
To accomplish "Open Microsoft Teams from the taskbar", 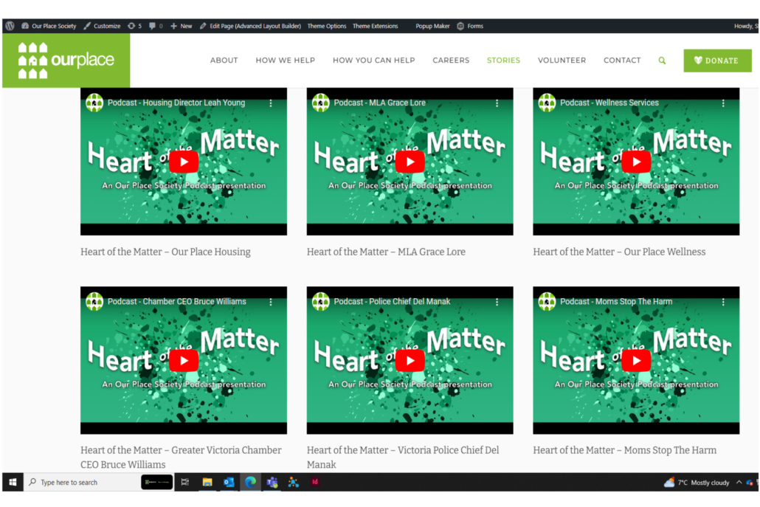I will (x=272, y=483).
